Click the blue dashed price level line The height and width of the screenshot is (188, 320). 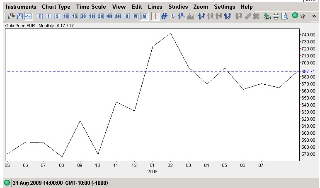[x=104, y=71]
